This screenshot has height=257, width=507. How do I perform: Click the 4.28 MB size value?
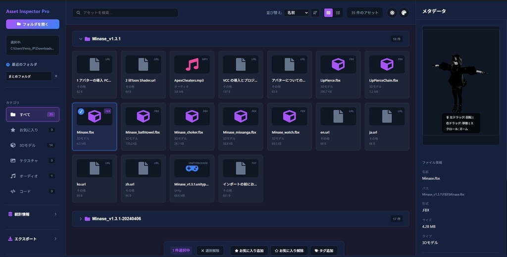[429, 226]
